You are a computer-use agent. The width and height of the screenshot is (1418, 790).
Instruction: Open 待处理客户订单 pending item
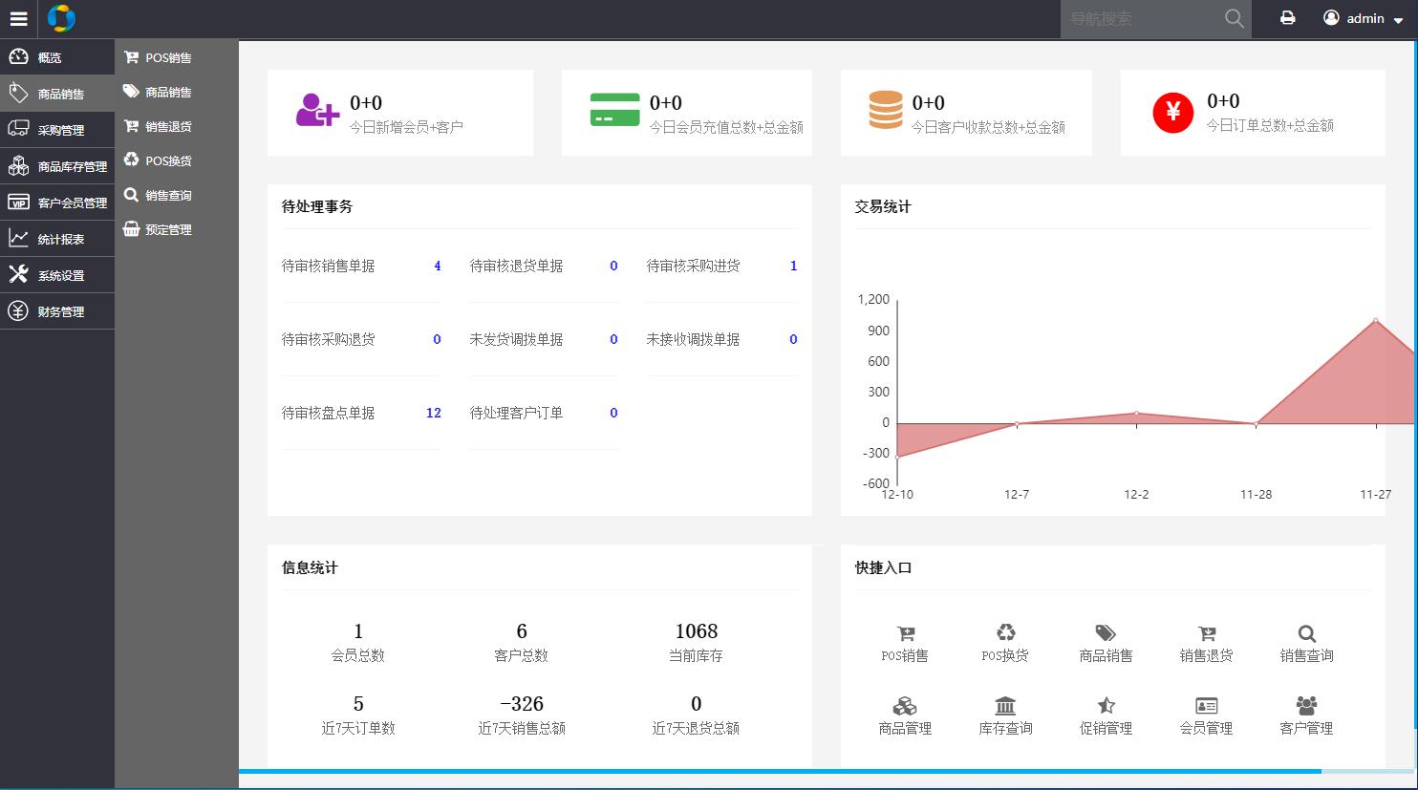(x=544, y=414)
